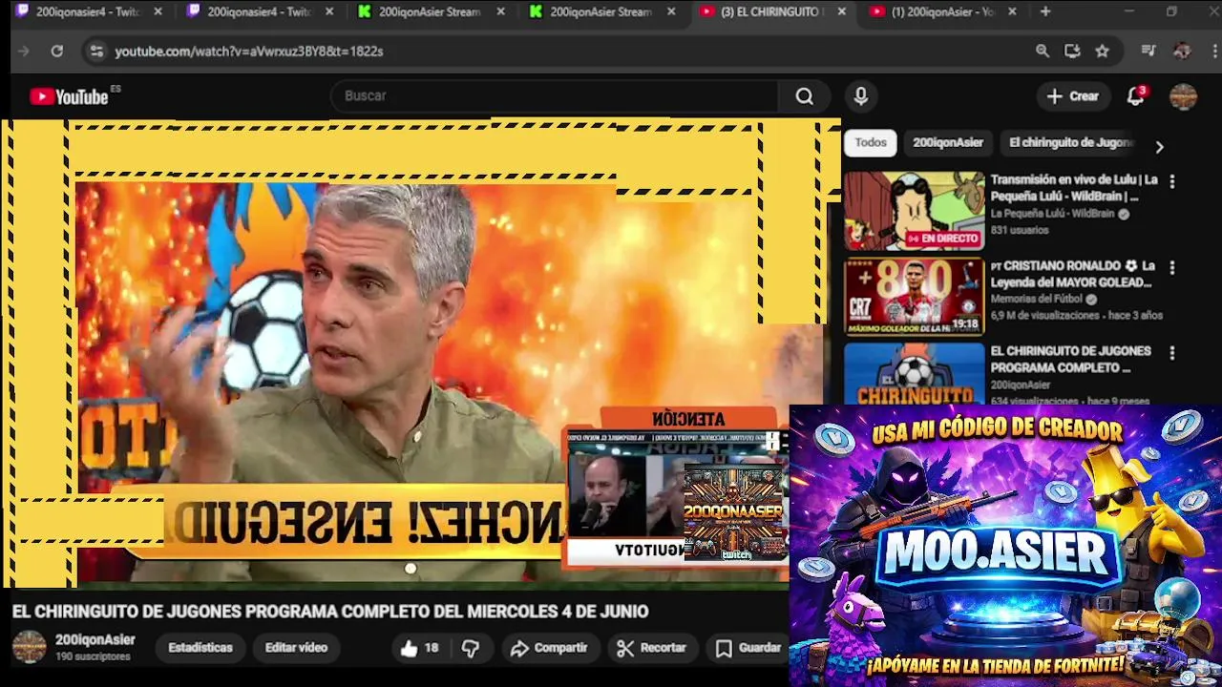Screen dimensions: 1222x687
Task: Click the video title El Chiringuito del miércoles
Action: coord(330,612)
